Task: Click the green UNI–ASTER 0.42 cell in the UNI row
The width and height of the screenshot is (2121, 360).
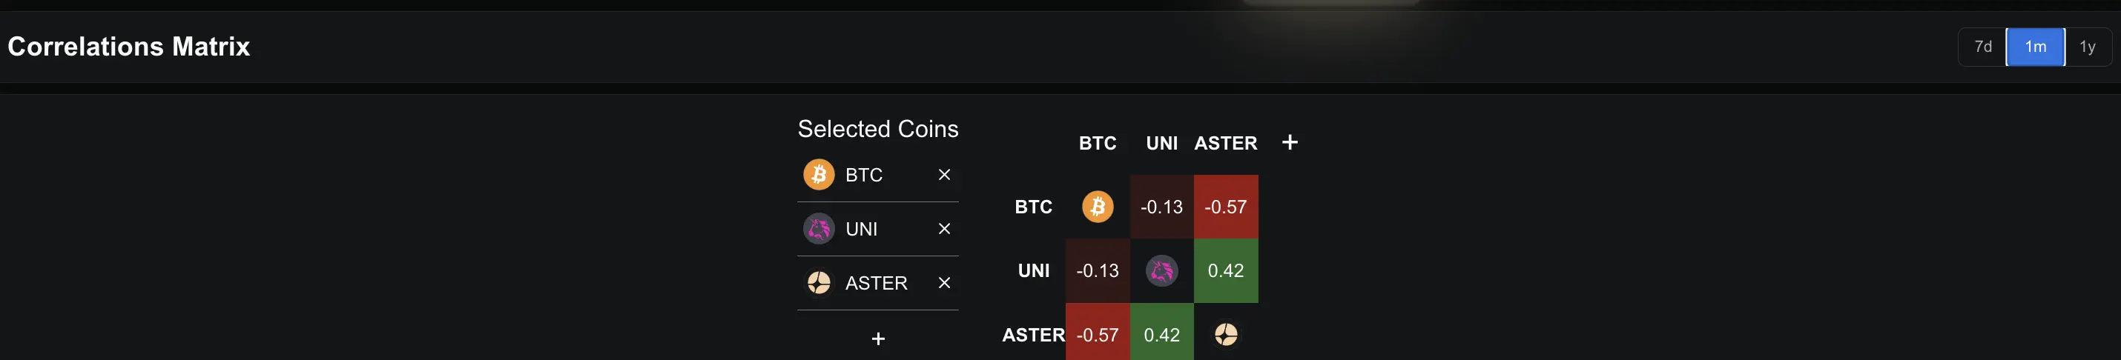Action: pyautogui.click(x=1226, y=271)
